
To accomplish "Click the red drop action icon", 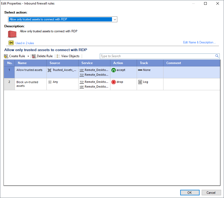I will [114, 82].
